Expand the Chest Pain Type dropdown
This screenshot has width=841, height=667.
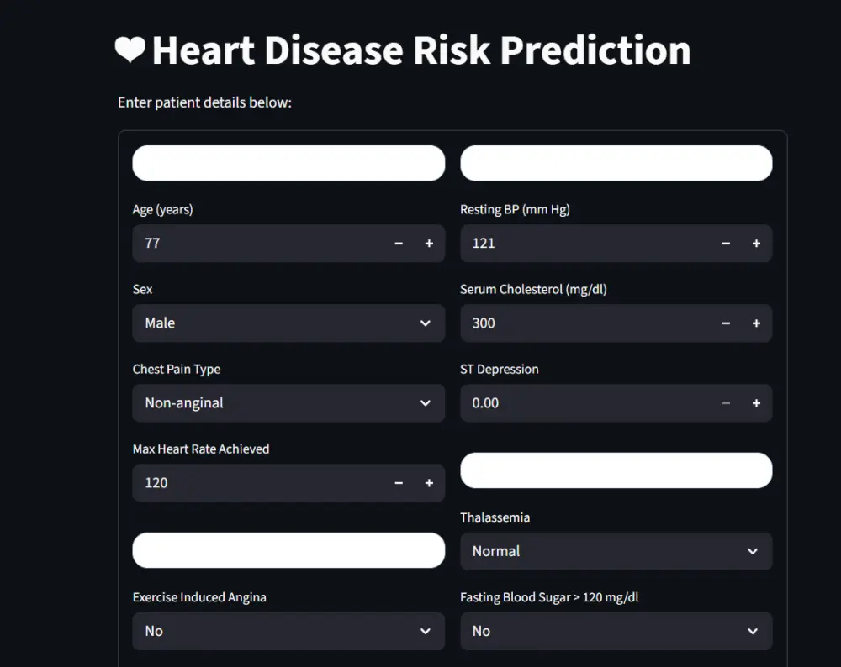point(288,403)
